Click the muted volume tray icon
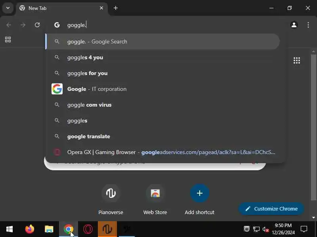Image resolution: width=317 pixels, height=237 pixels. pos(265,229)
